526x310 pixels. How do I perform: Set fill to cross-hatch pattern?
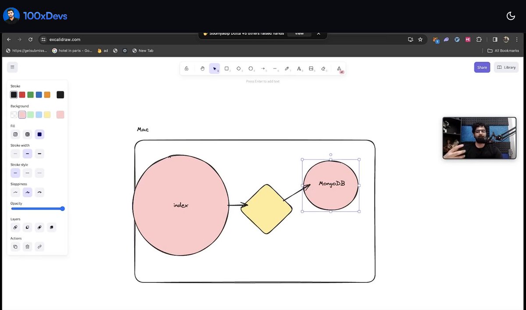point(28,135)
